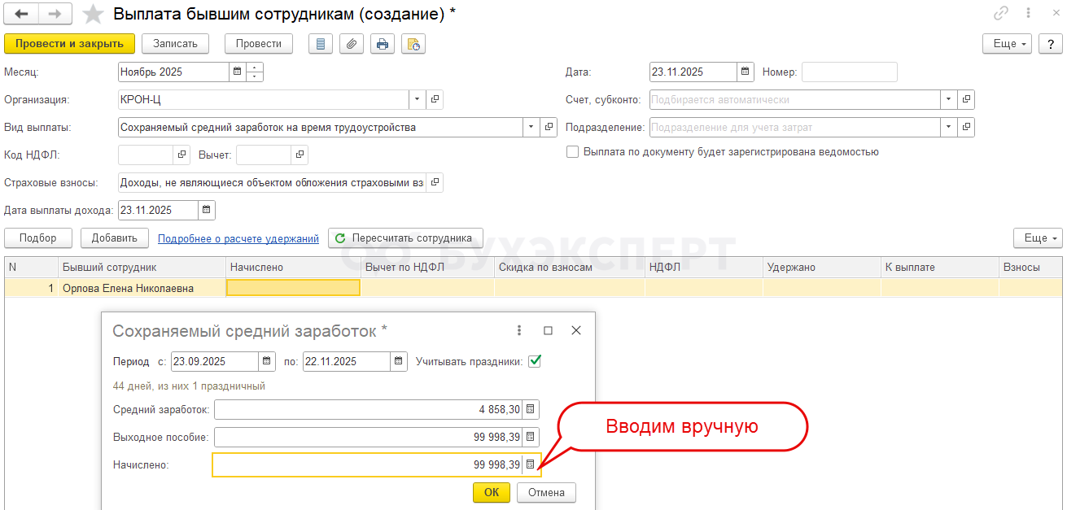Go back with the left arrow button
1067x510 pixels.
click(22, 14)
